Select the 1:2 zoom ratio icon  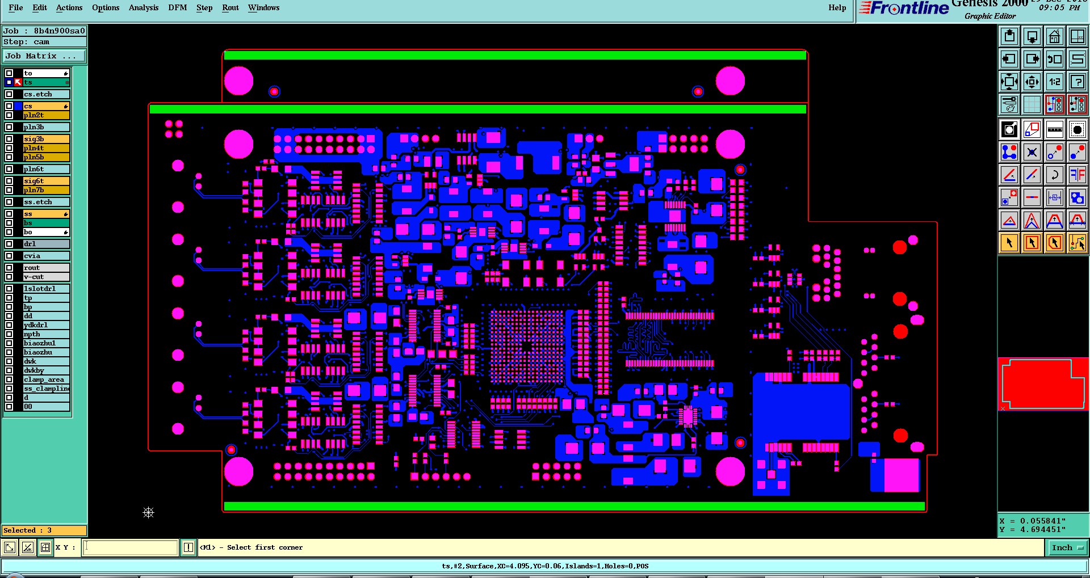coord(1054,82)
